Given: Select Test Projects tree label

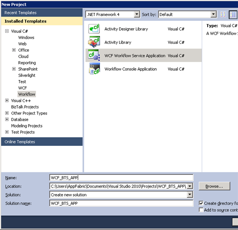Looking at the screenshot, I should coord(23,132).
